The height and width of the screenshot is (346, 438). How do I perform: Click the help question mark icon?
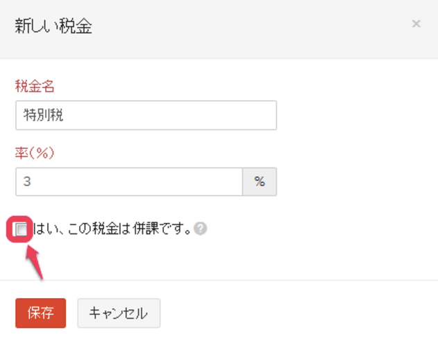pos(200,229)
